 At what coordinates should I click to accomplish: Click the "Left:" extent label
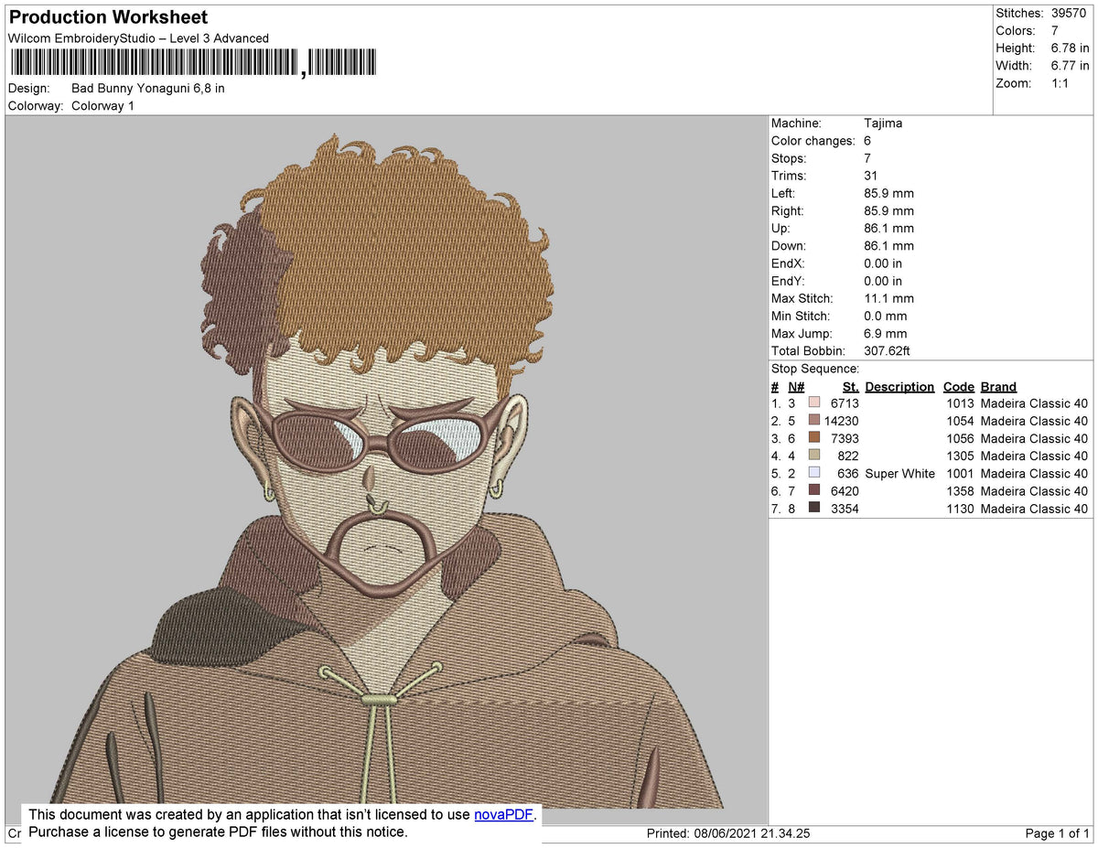click(x=783, y=193)
